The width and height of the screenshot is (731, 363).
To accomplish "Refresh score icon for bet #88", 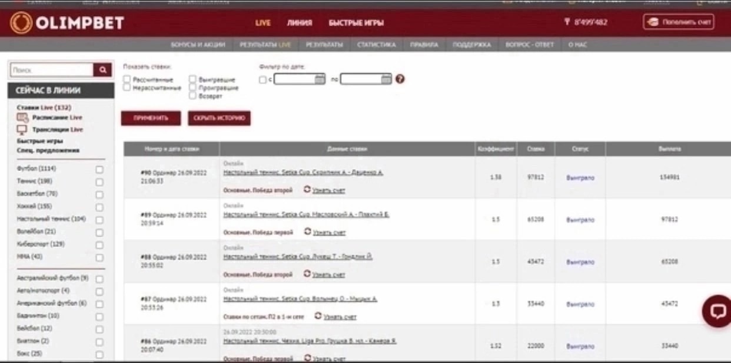I will click(x=307, y=274).
